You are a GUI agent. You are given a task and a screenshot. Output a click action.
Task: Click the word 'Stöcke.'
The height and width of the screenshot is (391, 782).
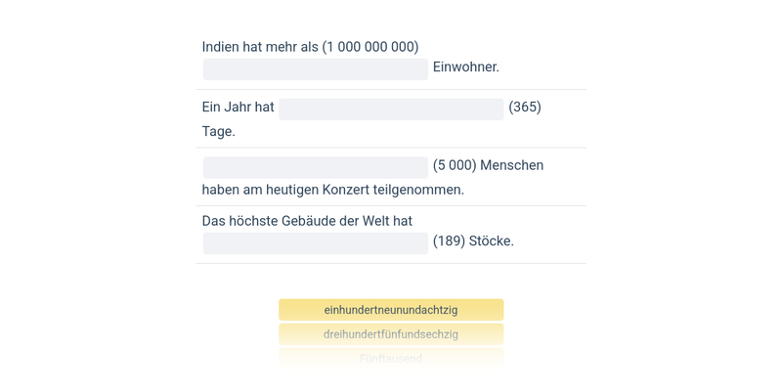click(492, 241)
